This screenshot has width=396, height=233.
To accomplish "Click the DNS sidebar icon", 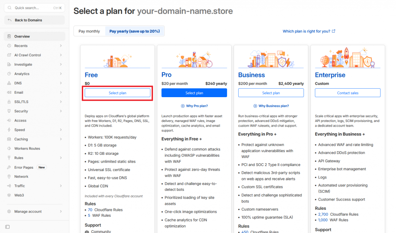I will 9,83.
